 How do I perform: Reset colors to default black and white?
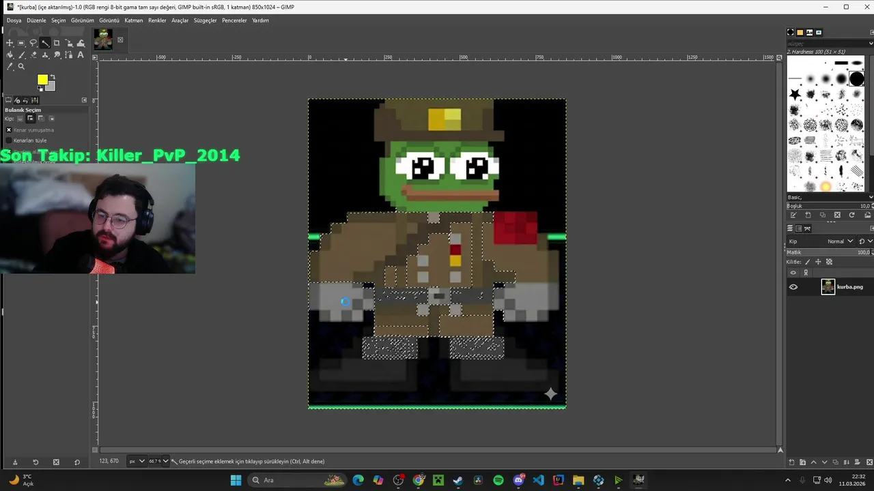[40, 89]
